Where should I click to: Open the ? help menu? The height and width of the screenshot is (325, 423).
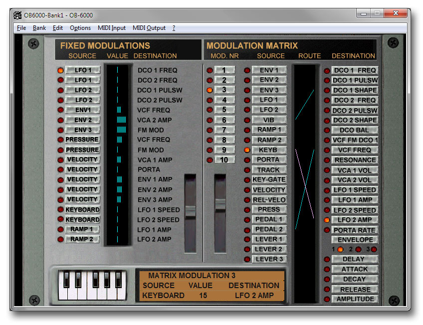coord(174,28)
